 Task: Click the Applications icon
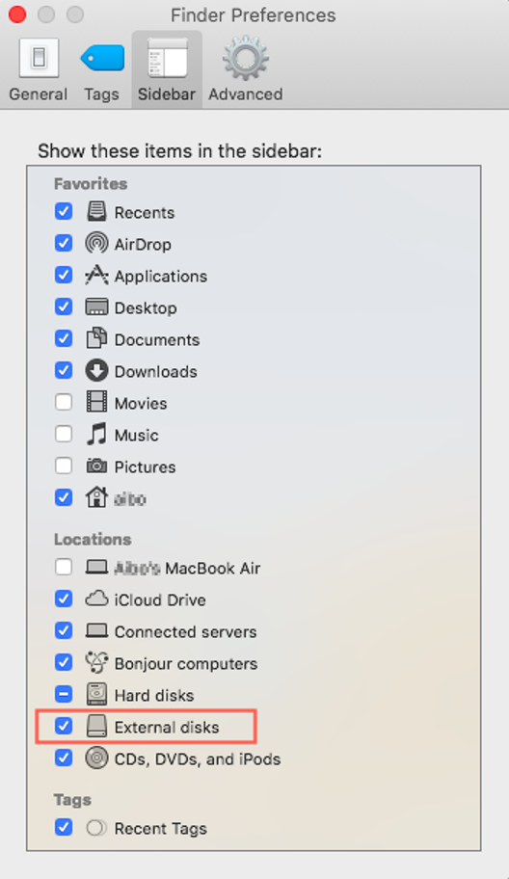[96, 276]
